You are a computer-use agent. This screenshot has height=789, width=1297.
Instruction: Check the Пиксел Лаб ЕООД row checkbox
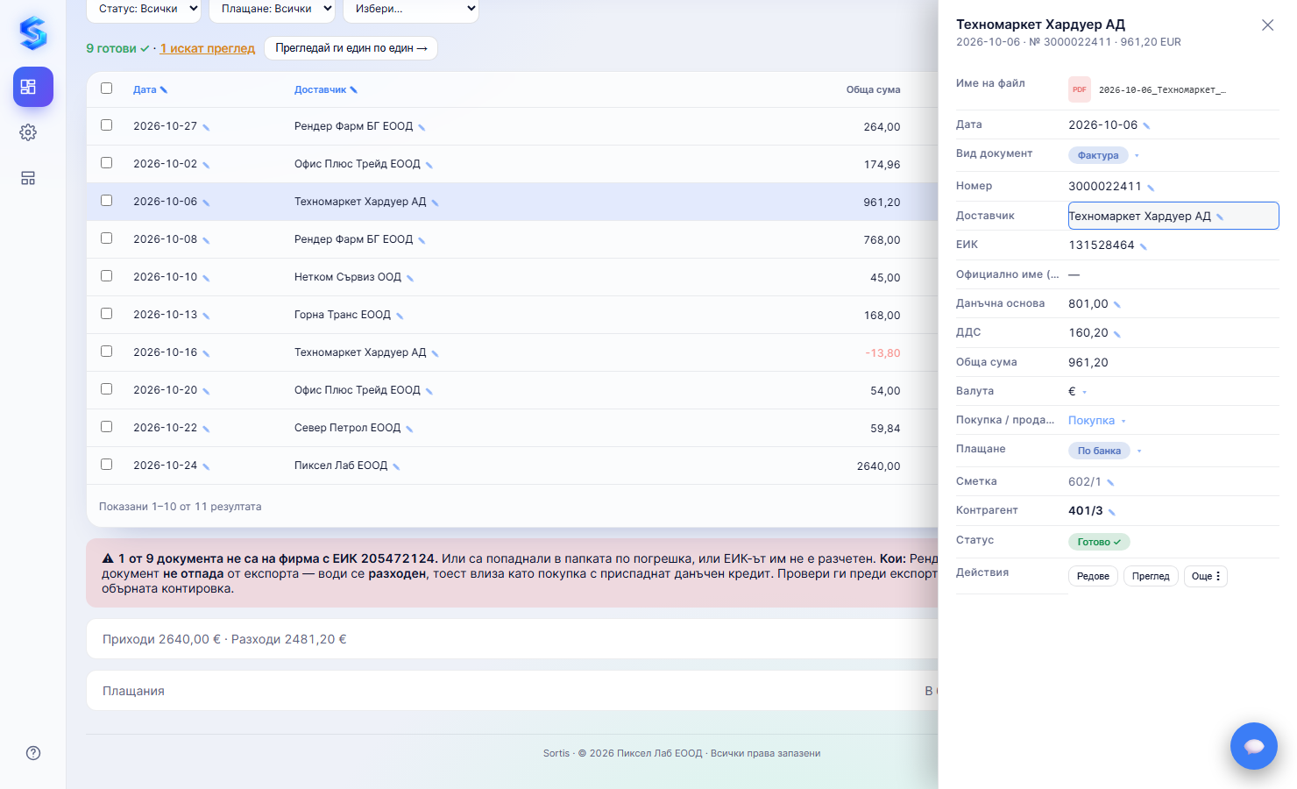click(x=107, y=465)
